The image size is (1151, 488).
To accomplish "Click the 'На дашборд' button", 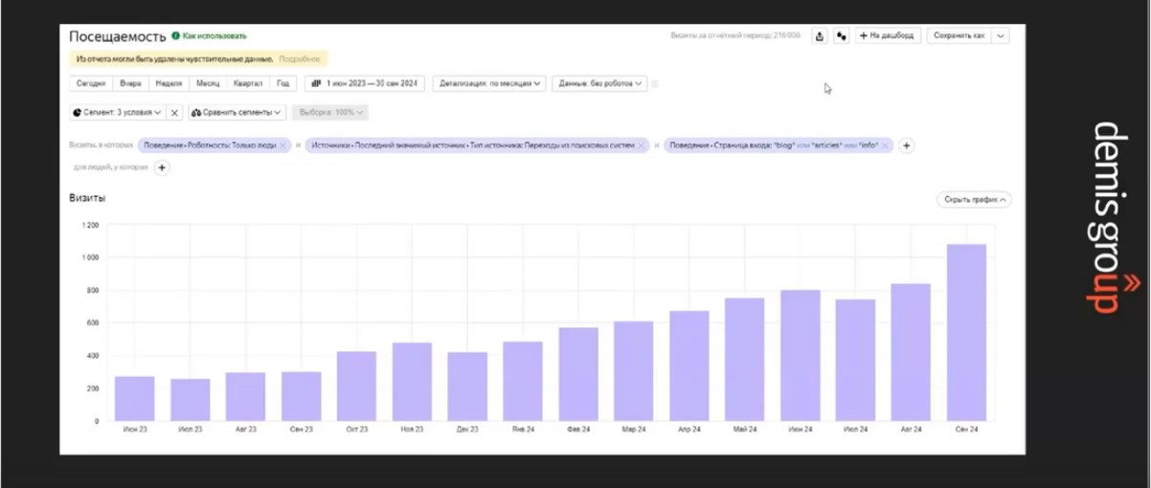I will 888,36.
